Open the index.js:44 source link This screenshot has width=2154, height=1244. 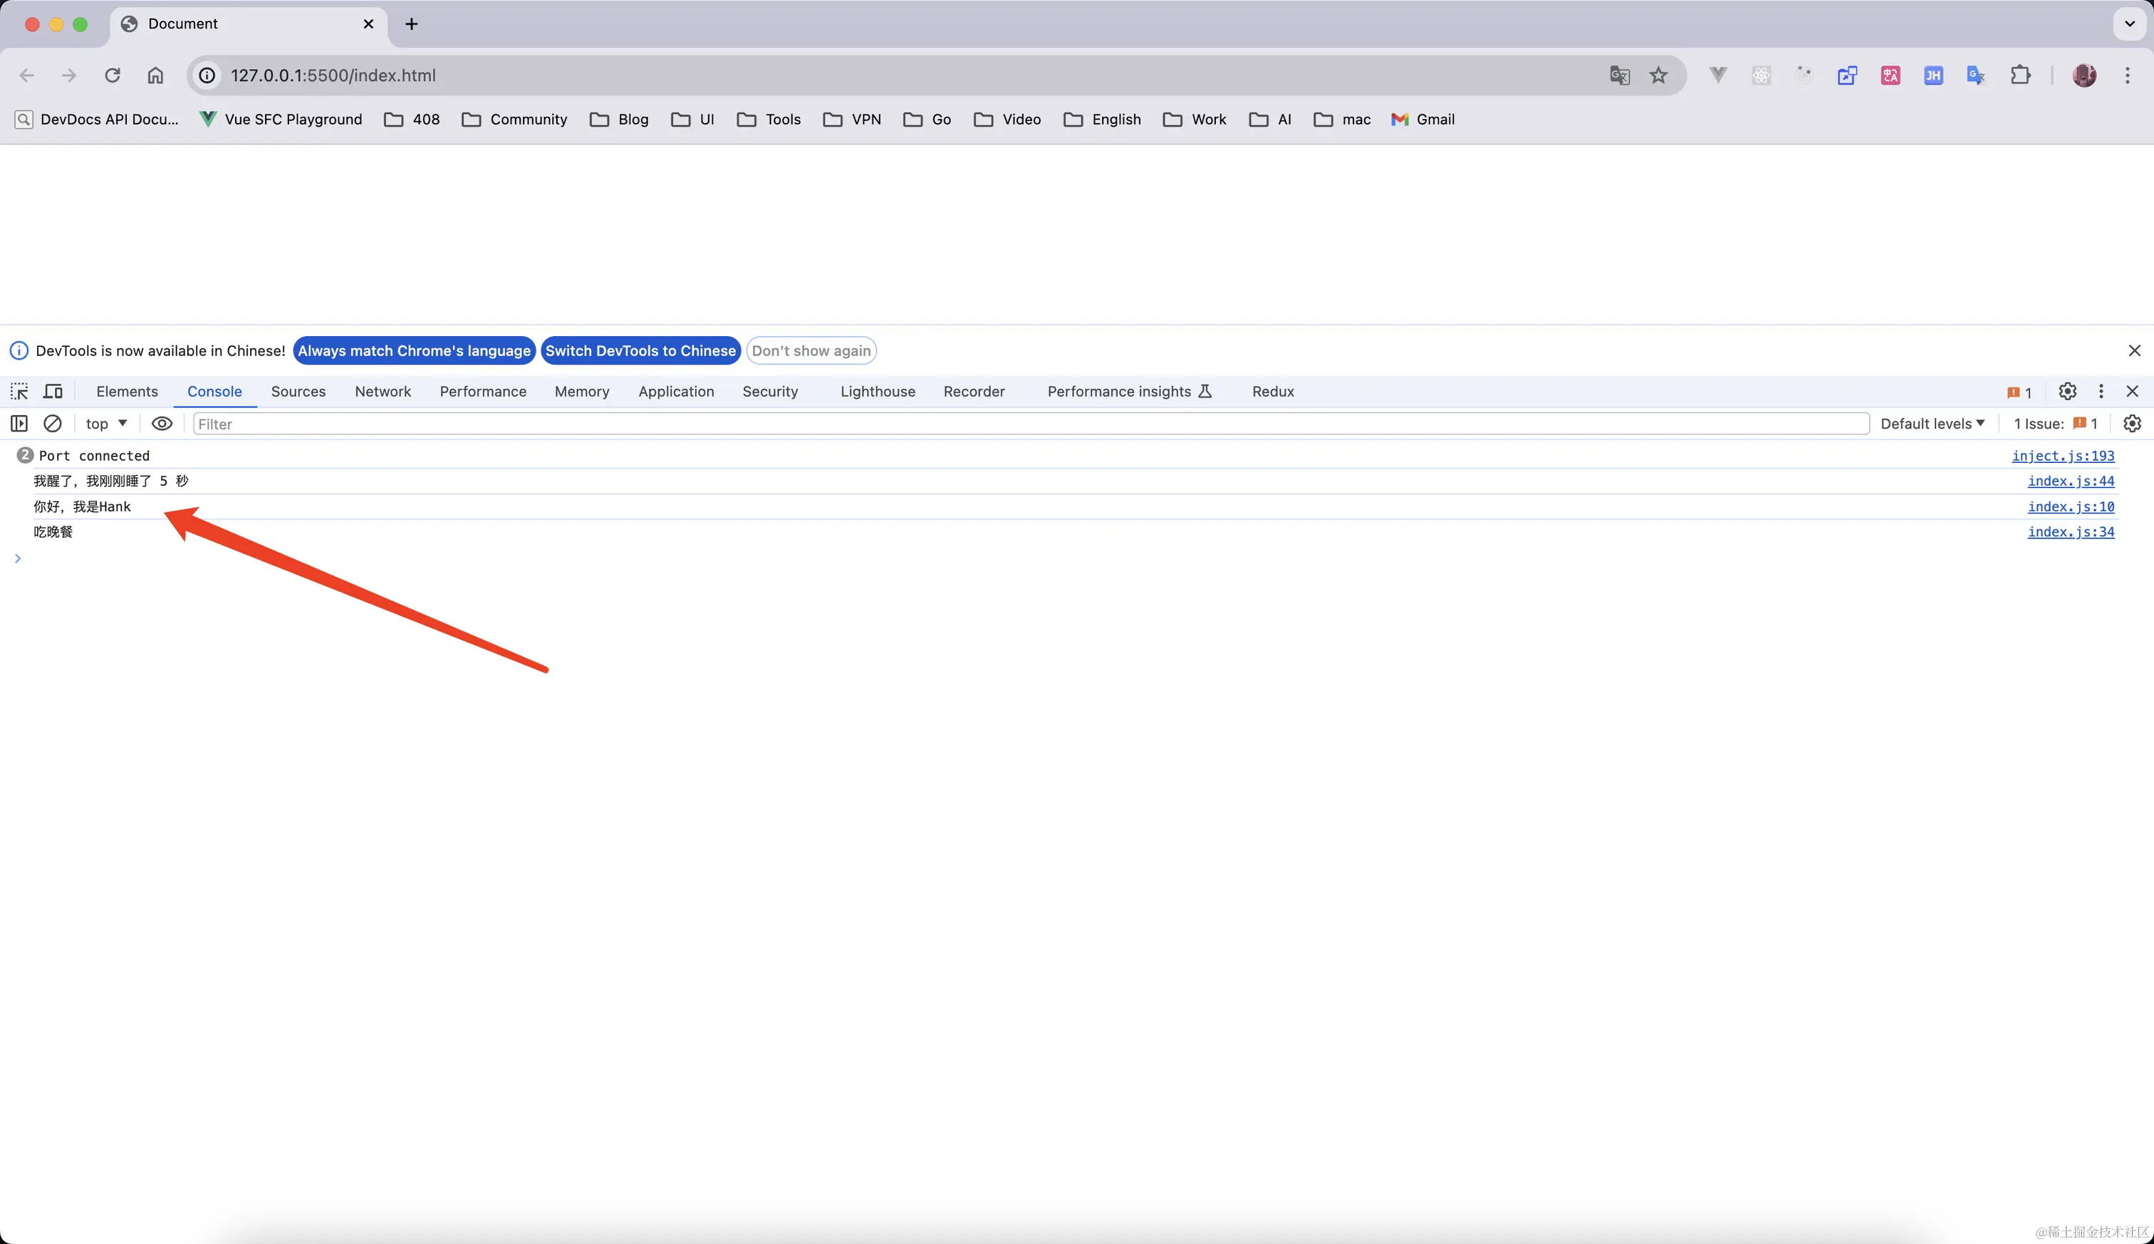[x=2070, y=481]
